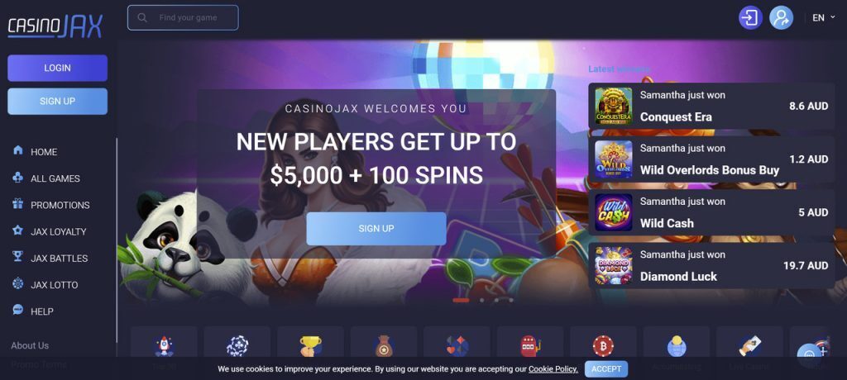
Task: Open the Wild Cash game thumbnail
Action: pyautogui.click(x=614, y=212)
